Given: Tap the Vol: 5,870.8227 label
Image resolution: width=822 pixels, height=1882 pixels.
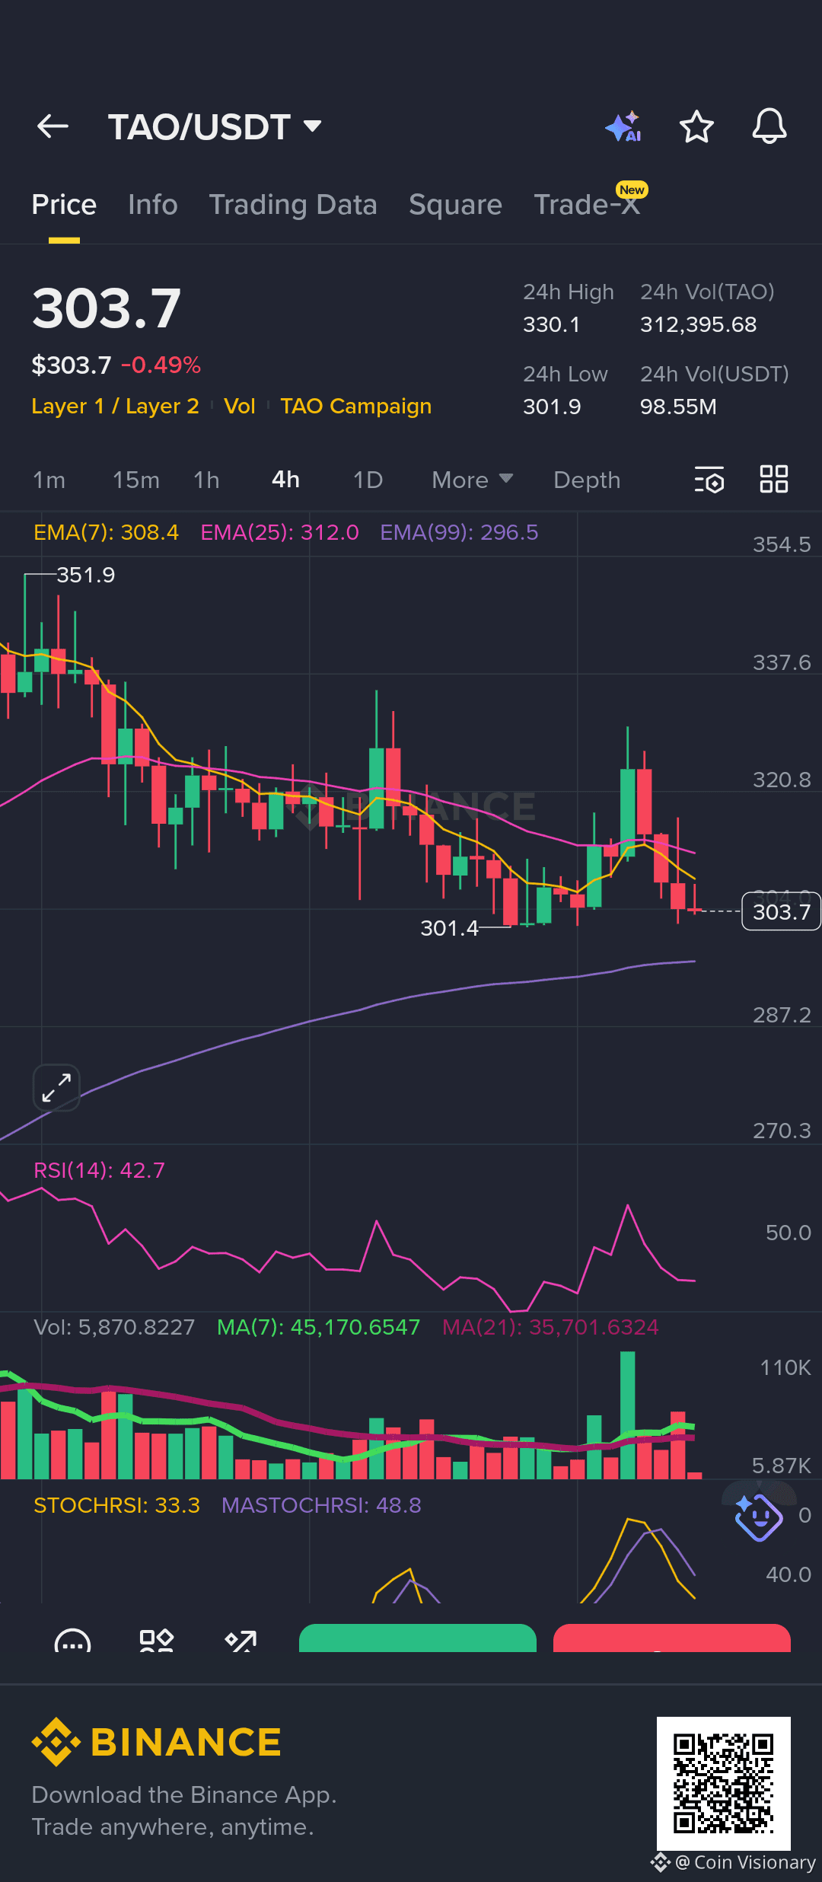Looking at the screenshot, I should point(114,1327).
